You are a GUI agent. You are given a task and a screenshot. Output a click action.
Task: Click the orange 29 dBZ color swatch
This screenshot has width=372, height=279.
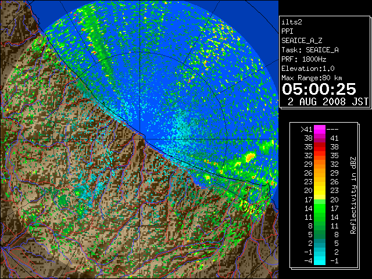click(x=320, y=164)
